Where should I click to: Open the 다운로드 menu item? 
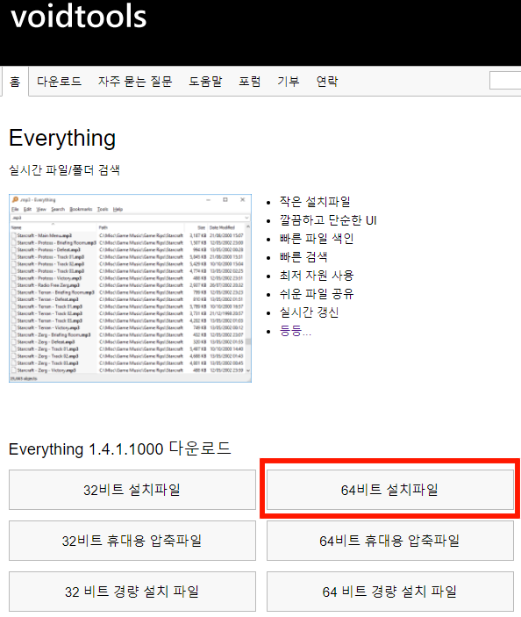59,82
